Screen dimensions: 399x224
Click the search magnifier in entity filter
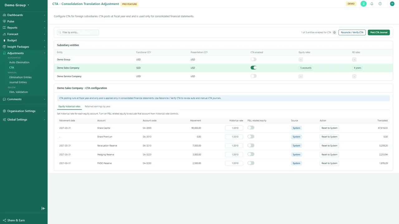60,32
